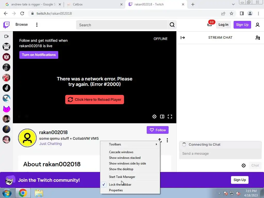Focus the Twitch Search field
The height and width of the screenshot is (198, 264).
coord(122,25)
